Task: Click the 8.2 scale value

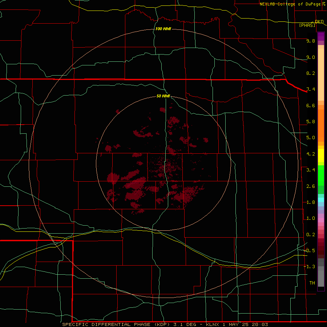Action: click(x=311, y=73)
